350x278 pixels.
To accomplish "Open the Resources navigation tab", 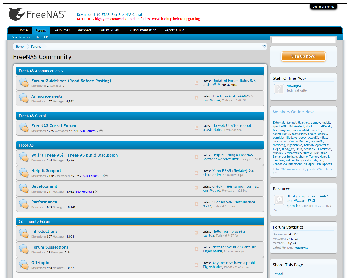I will click(62, 30).
